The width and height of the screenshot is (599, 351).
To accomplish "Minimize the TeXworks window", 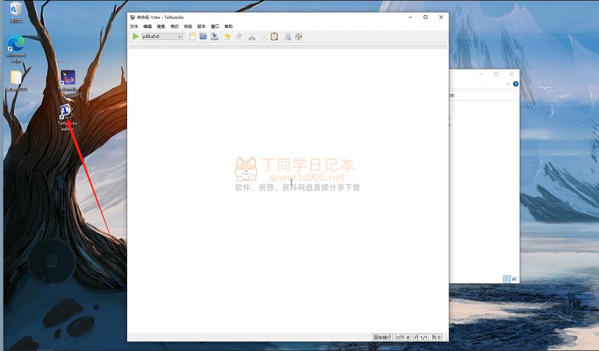I will [410, 17].
